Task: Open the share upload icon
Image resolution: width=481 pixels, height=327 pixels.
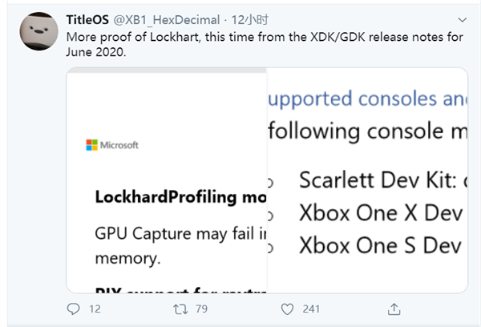Action: (x=394, y=309)
